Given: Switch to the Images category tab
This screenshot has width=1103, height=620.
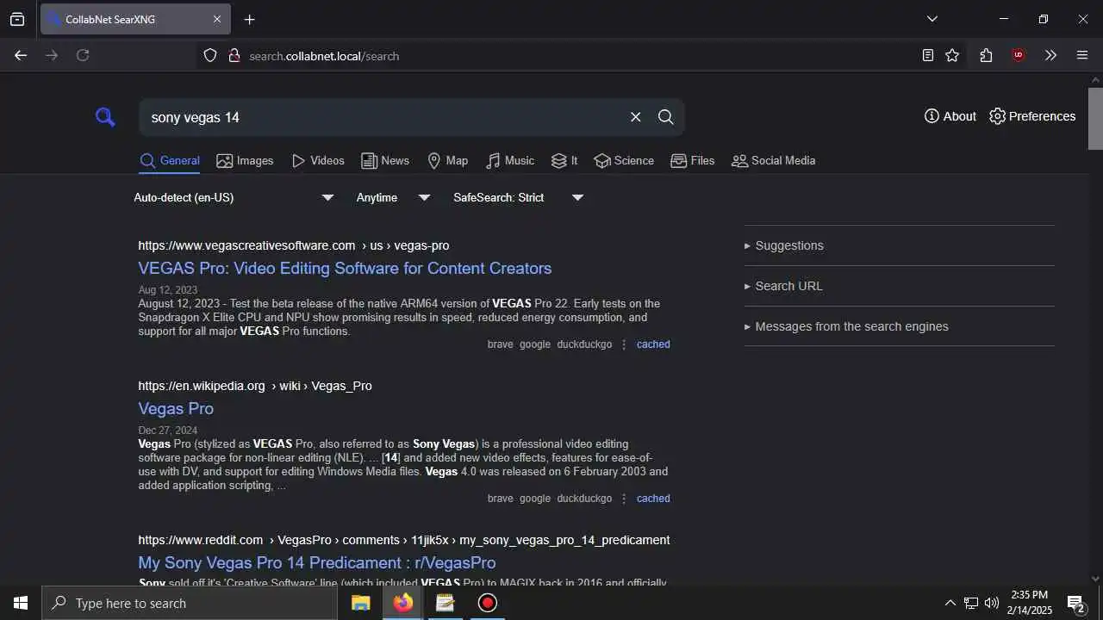Looking at the screenshot, I should tap(245, 161).
